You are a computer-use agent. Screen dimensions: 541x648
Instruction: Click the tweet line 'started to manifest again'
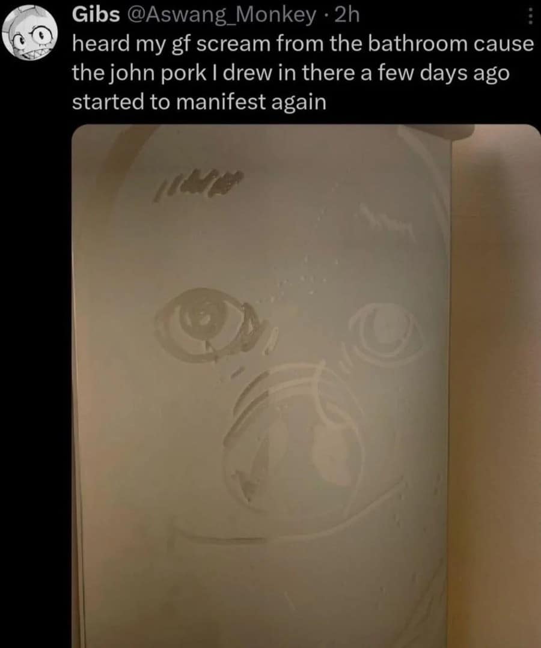click(x=199, y=101)
